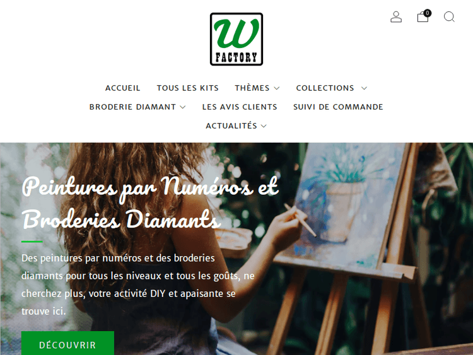Viewport: 473px width, 355px height.
Task: Open Suivi de Commande page
Action: [338, 107]
